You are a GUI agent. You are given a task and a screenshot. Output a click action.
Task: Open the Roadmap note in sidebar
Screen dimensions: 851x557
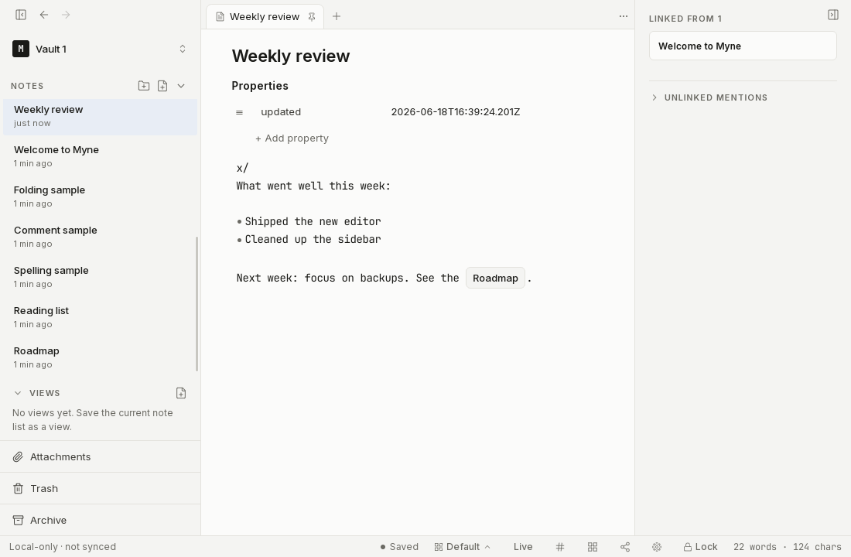click(x=100, y=357)
